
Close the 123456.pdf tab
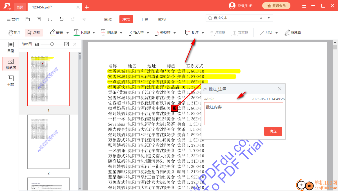78,7
